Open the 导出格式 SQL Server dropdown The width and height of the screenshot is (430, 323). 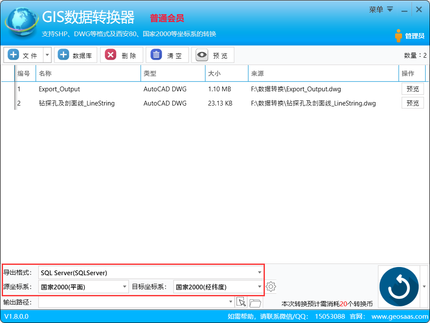click(151, 273)
